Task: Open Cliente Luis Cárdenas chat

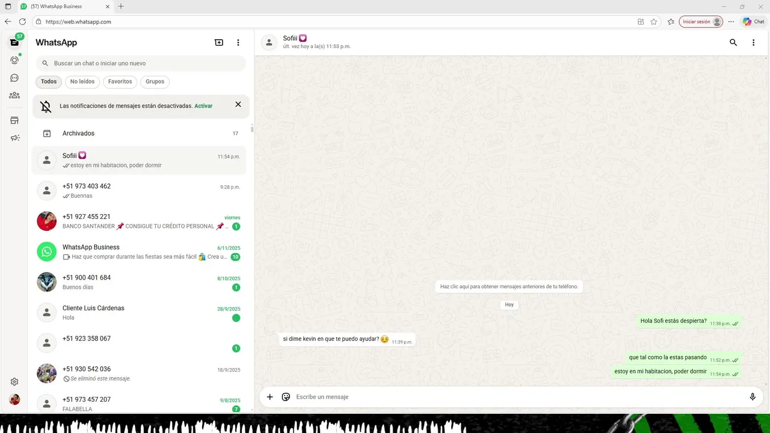Action: click(140, 313)
